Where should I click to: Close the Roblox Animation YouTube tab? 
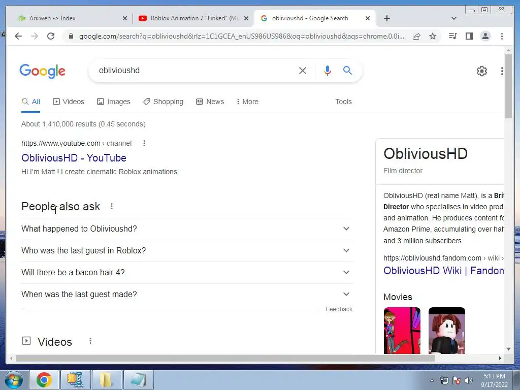pyautogui.click(x=246, y=18)
